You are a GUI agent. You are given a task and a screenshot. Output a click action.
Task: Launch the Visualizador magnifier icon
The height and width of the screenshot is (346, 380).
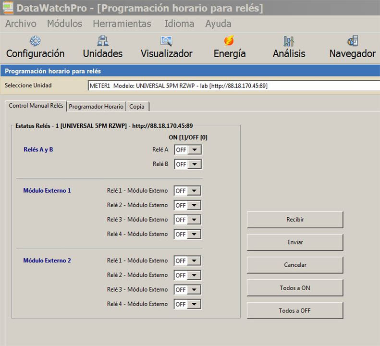pos(167,41)
